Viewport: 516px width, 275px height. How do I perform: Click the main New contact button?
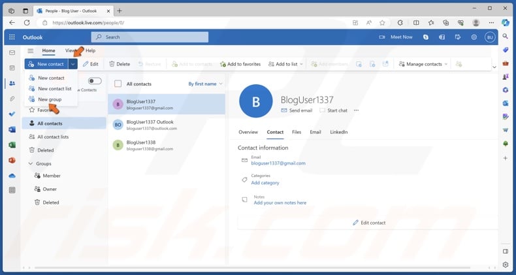(x=46, y=64)
